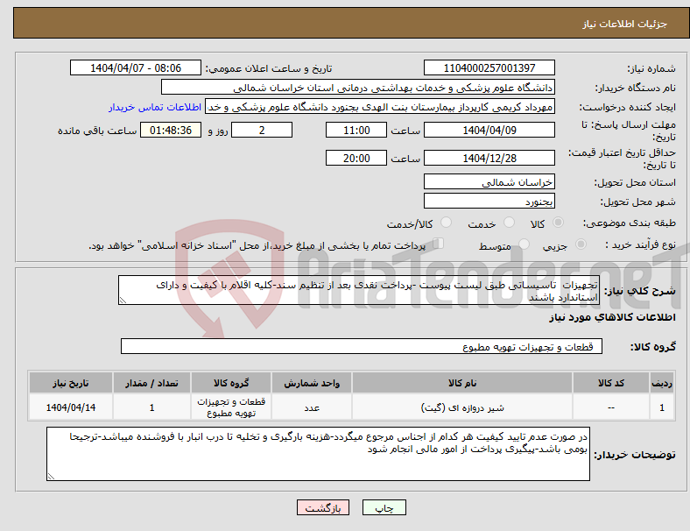Click the ساعت باقی مانده label
The height and width of the screenshot is (531, 690).
pyautogui.click(x=97, y=131)
